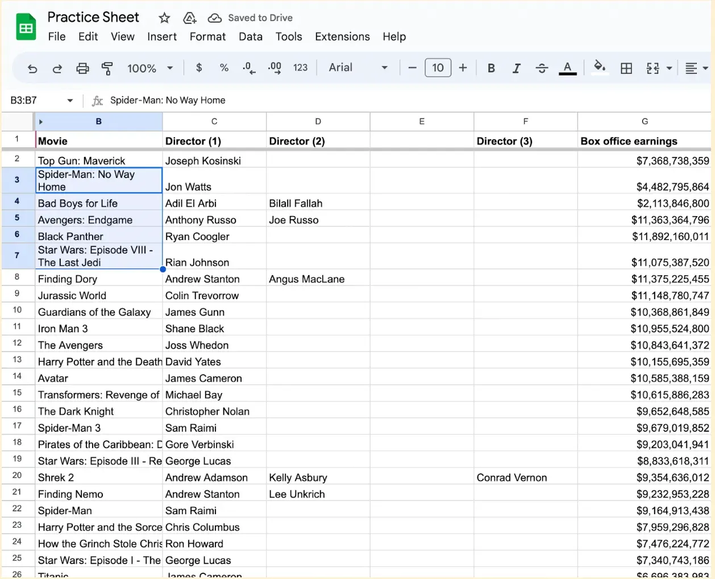Open the zoom 100% dropdown
Viewport: 715px width, 579px height.
[149, 68]
